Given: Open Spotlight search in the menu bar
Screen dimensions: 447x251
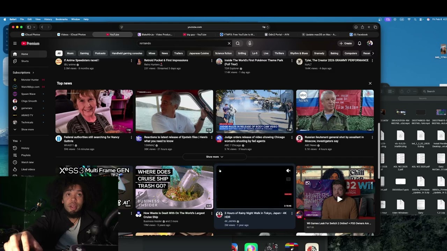Looking at the screenshot, I should (416, 19).
